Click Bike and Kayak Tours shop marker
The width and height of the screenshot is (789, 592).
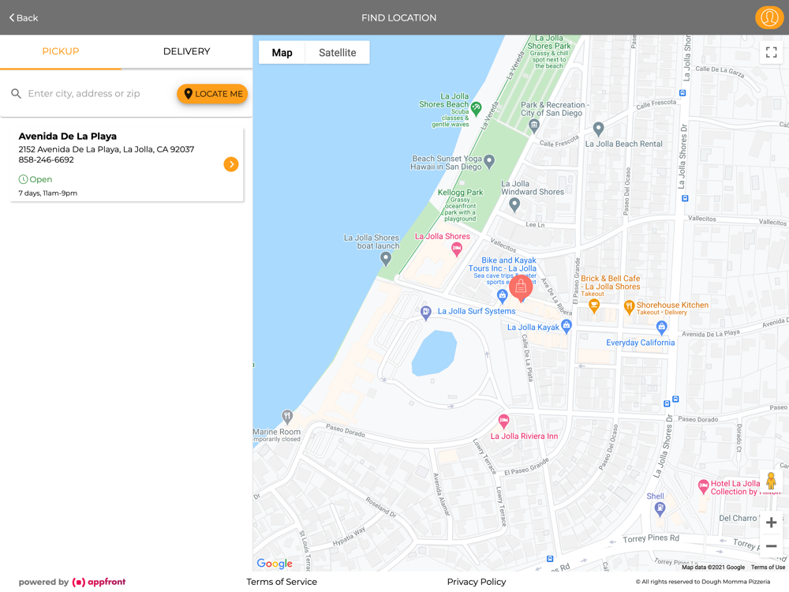point(502,296)
